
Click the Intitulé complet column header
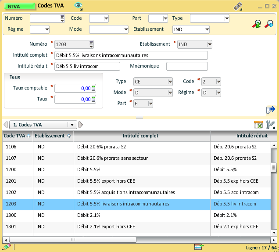pos(140,136)
